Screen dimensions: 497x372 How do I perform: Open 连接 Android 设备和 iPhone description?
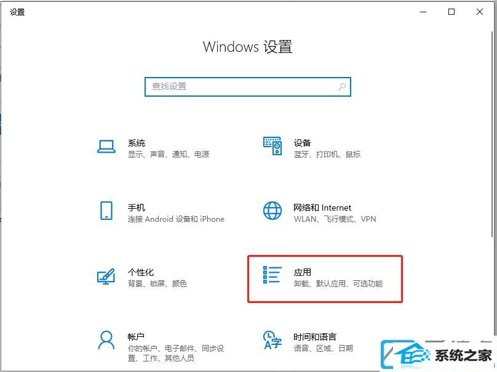coord(176,219)
